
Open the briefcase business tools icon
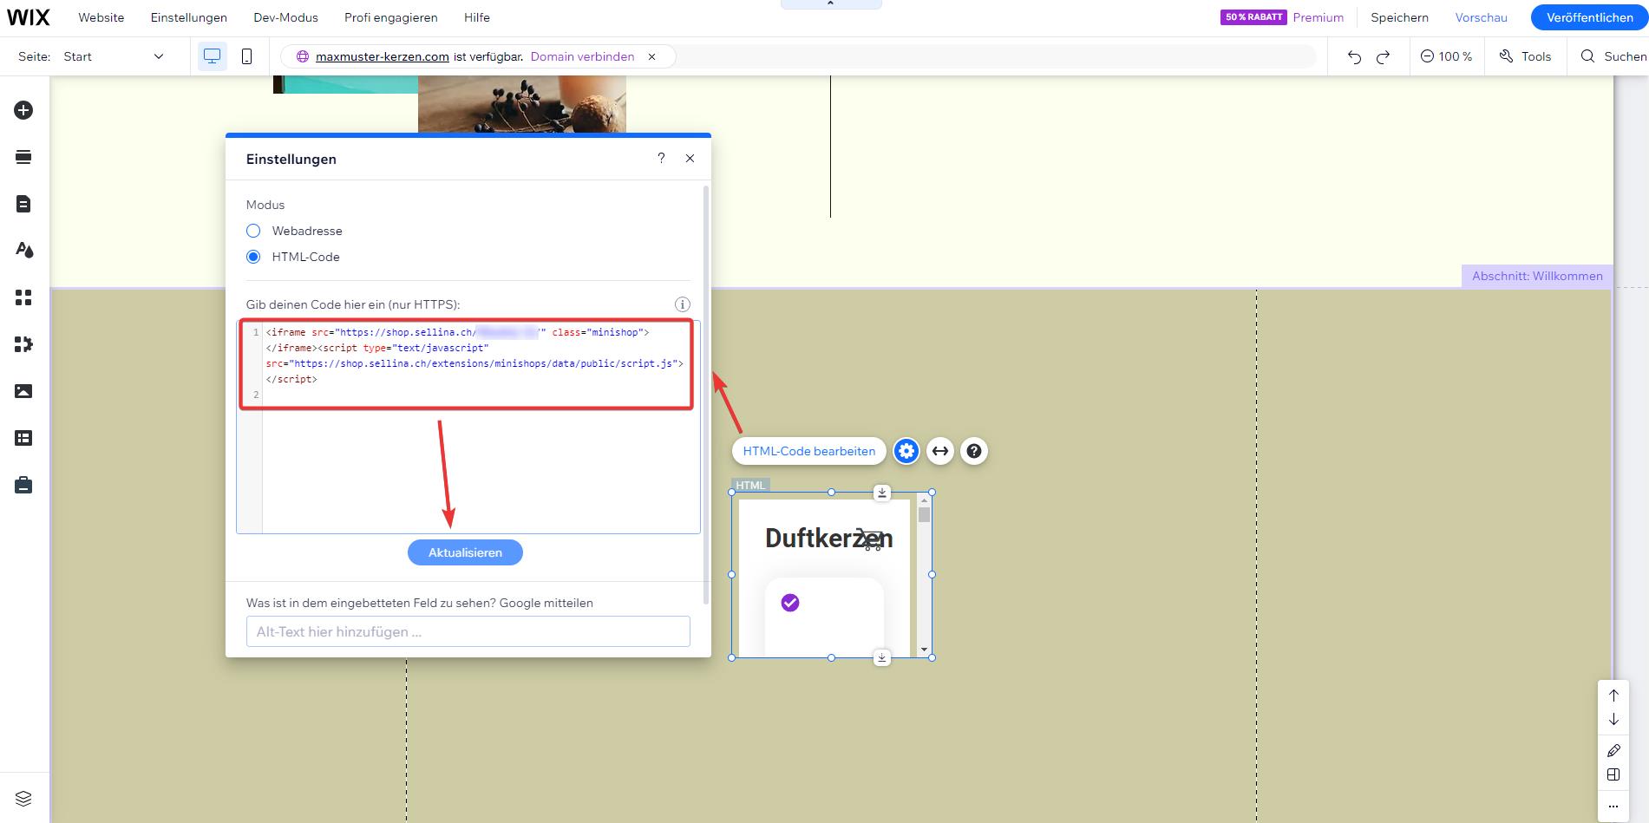click(x=23, y=485)
